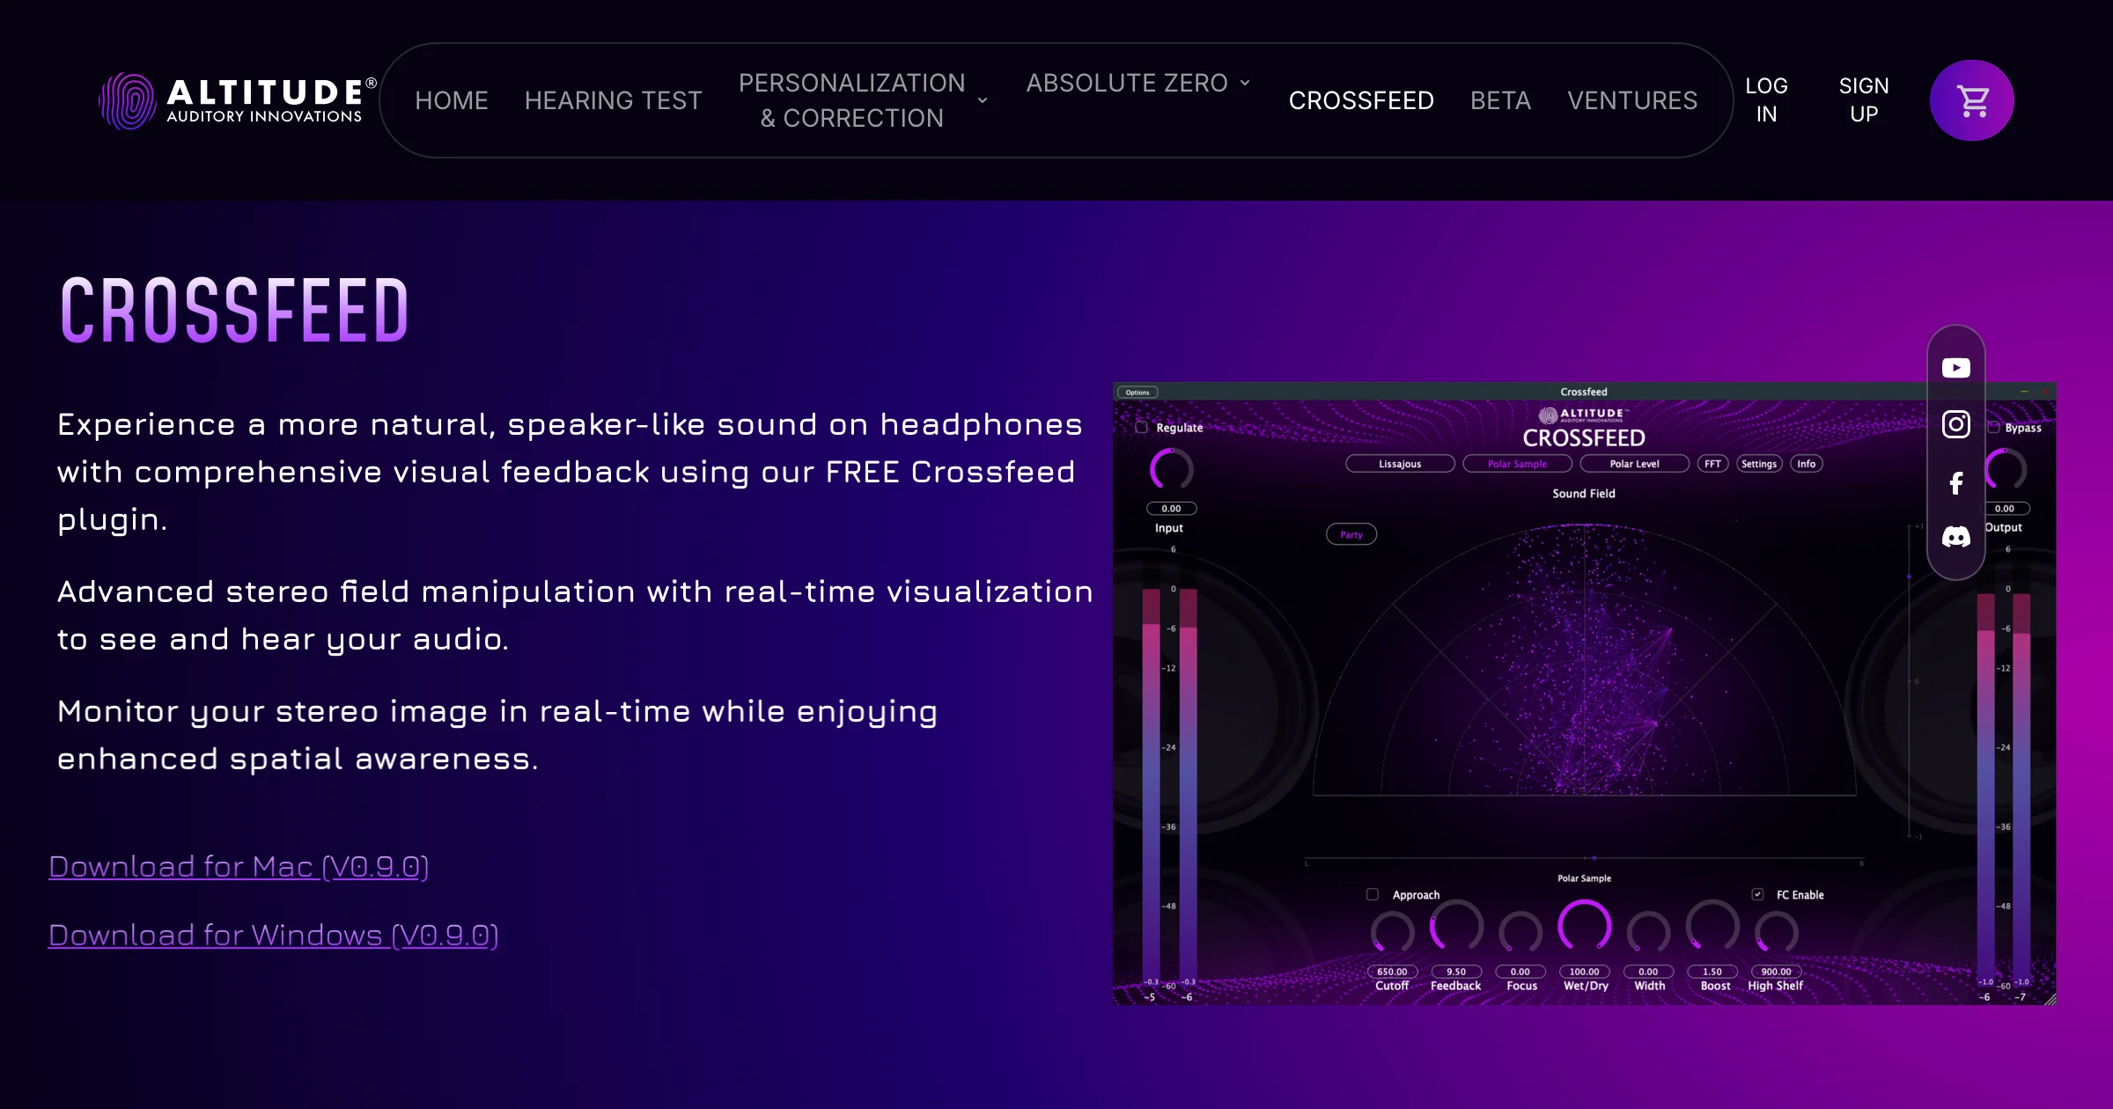Open the Ventures page

pos(1632,100)
